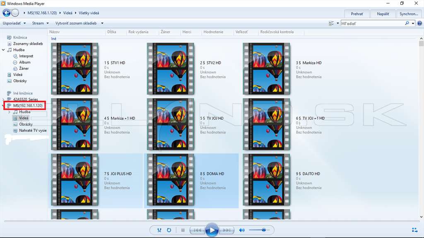
Task: Collapse the Hudba library tree node
Action: 3,50
